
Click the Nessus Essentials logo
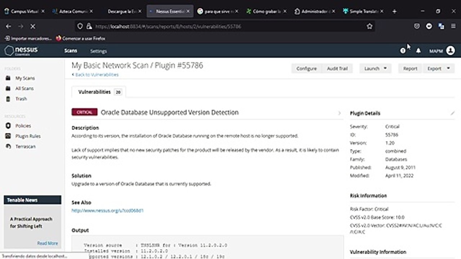pyautogui.click(x=21, y=51)
